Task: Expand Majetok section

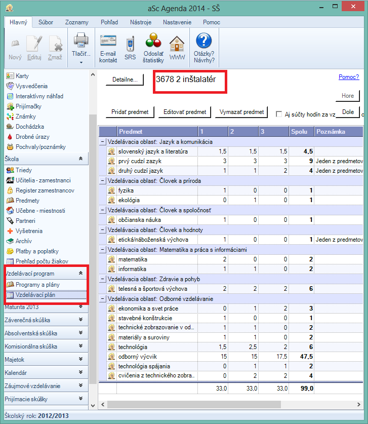Action: tap(80, 359)
